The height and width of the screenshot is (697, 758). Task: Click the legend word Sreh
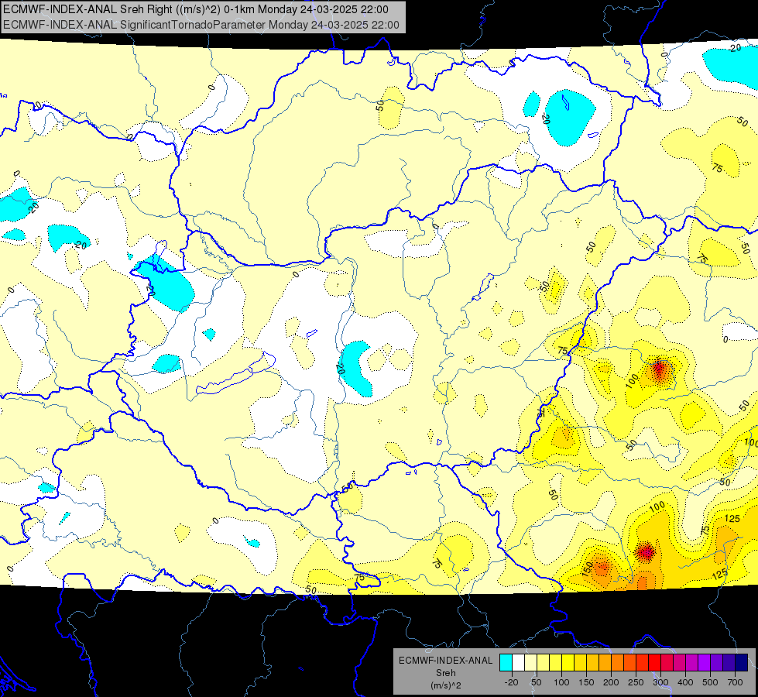pyautogui.click(x=445, y=673)
